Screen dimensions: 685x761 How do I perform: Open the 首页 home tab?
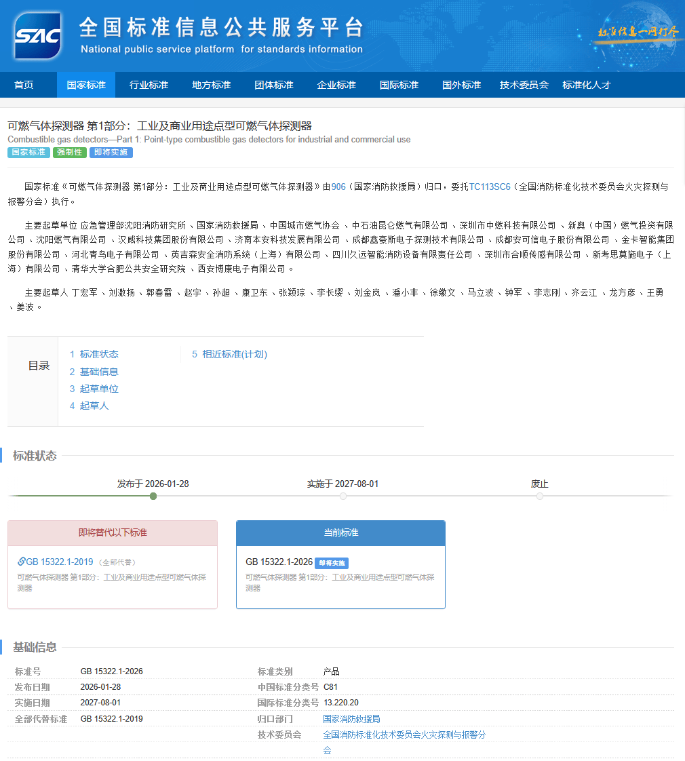24,85
